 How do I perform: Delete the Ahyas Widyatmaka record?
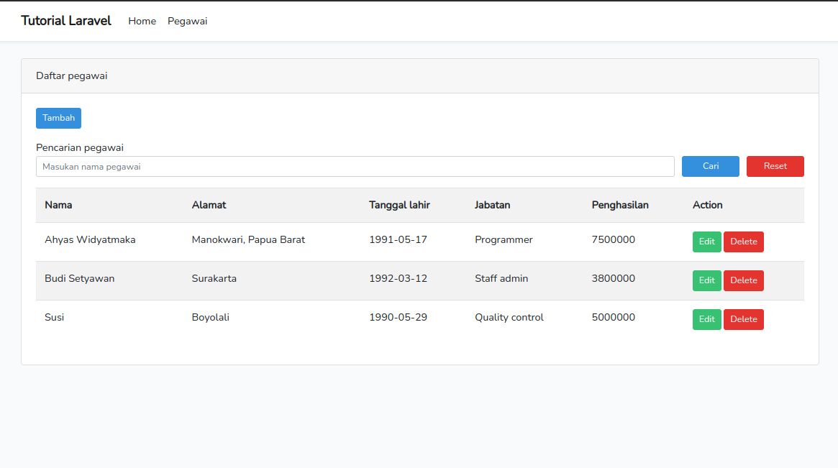click(x=743, y=242)
